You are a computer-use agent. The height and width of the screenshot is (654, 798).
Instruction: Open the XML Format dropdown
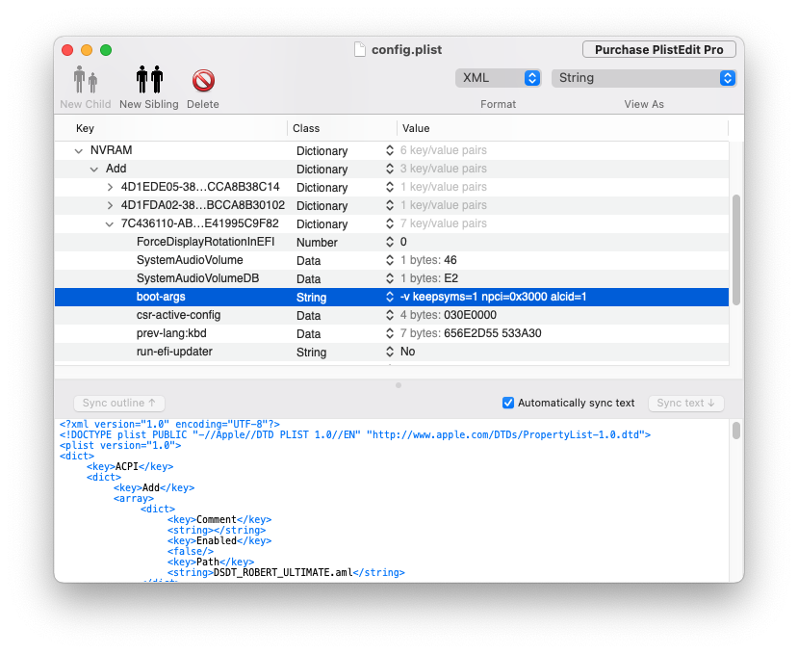point(498,78)
